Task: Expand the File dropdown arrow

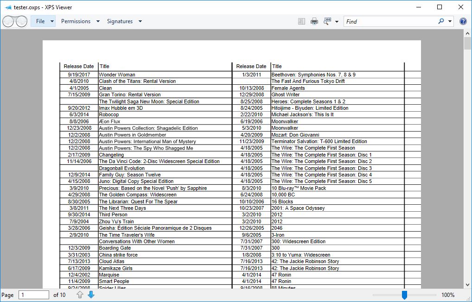Action: 52,21
